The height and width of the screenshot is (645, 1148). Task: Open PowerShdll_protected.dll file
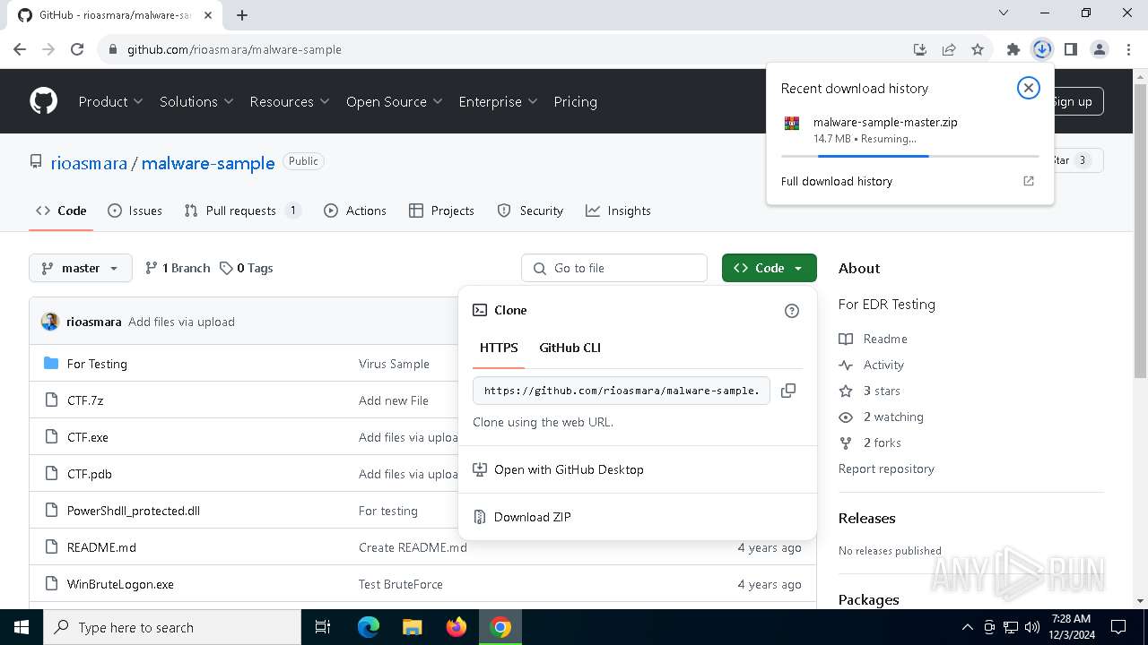134,511
